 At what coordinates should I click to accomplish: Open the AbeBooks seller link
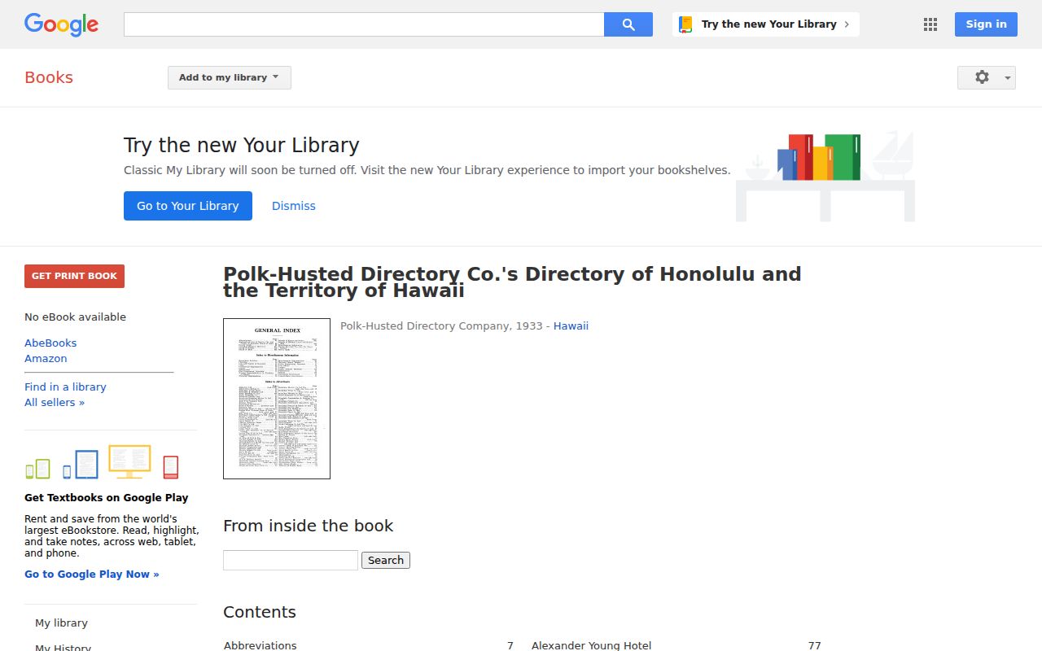pos(50,343)
